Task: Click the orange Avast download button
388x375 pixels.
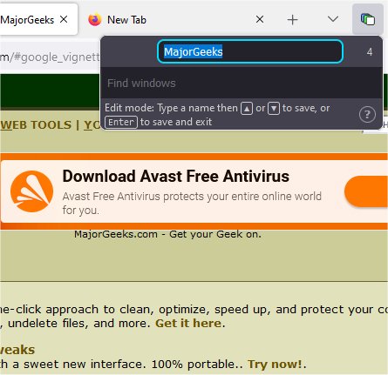Action: (366, 191)
